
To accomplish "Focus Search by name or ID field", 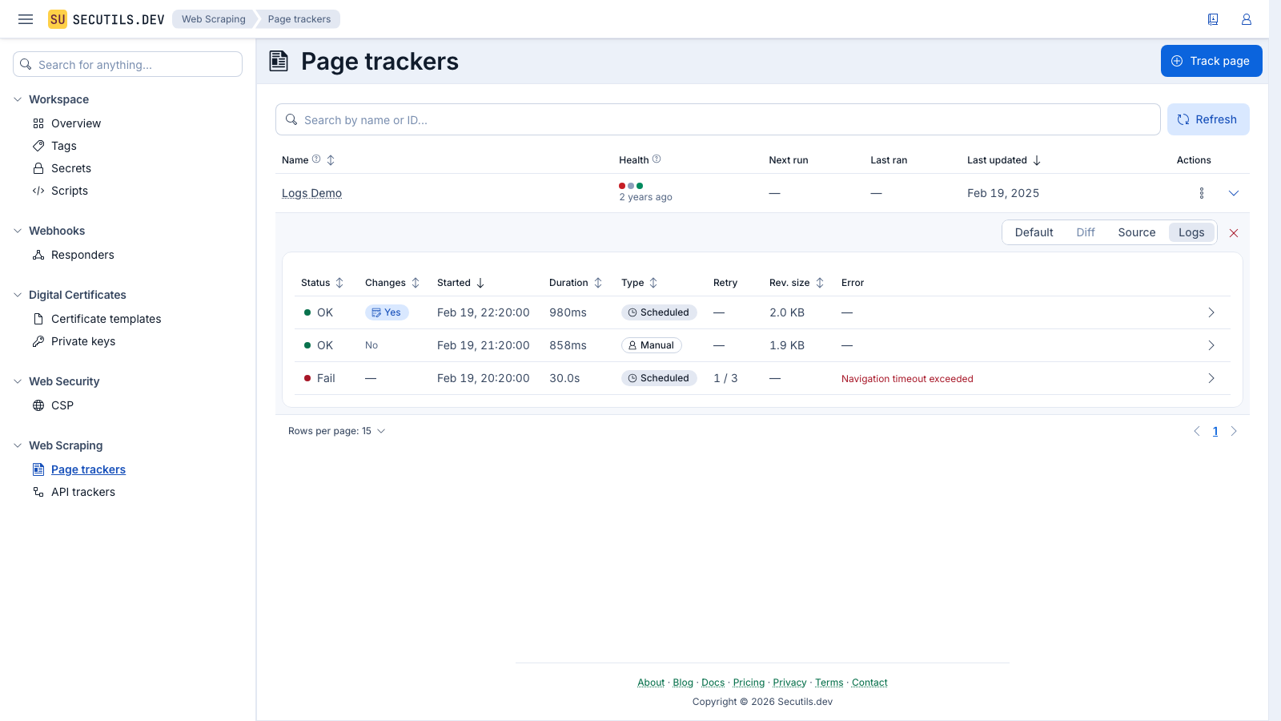I will coord(718,119).
